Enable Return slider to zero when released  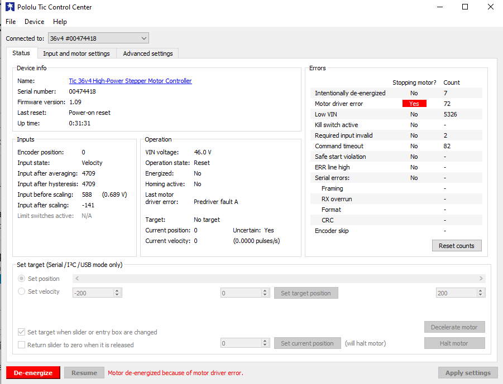point(22,345)
